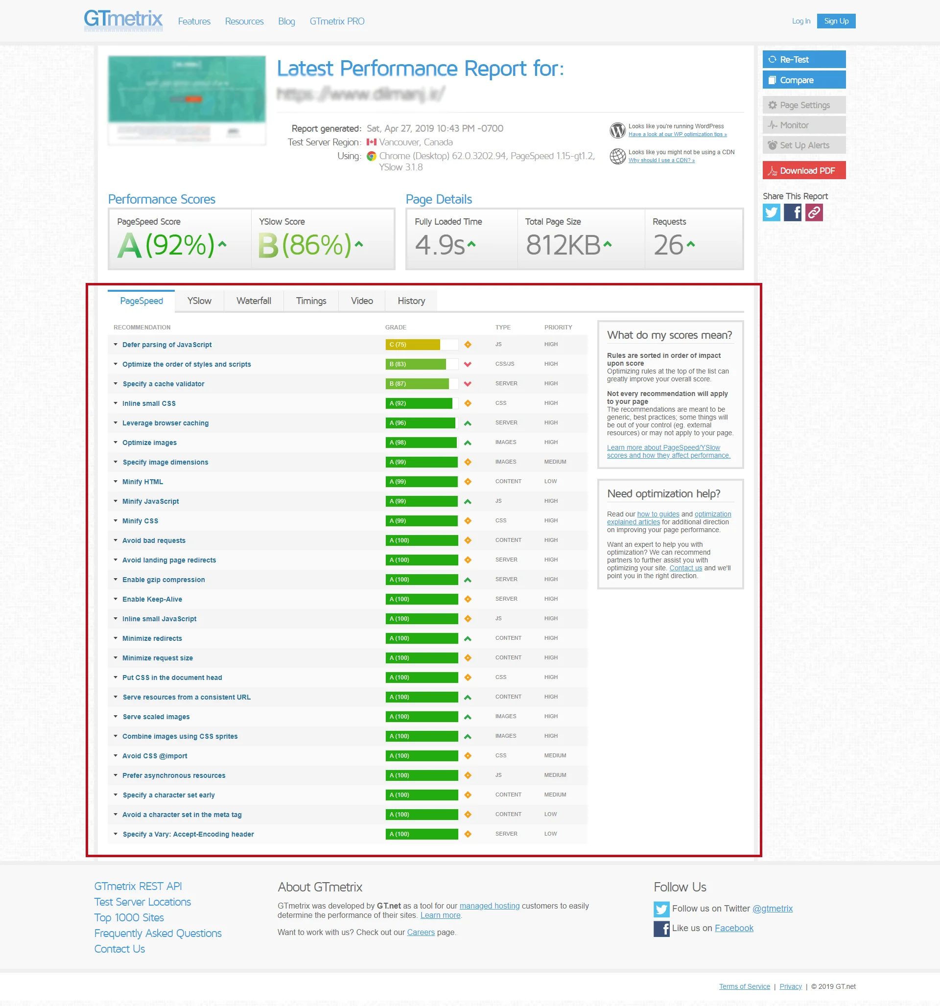Expand Enable gzip compression row
Image resolution: width=940 pixels, height=1006 pixels.
pyautogui.click(x=164, y=580)
